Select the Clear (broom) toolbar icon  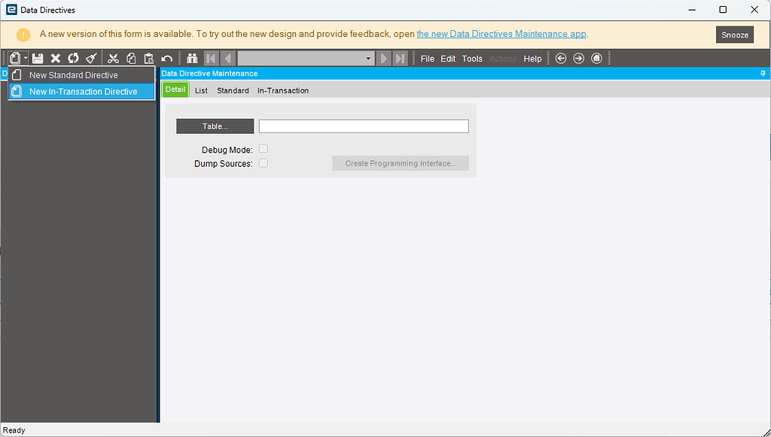point(90,58)
